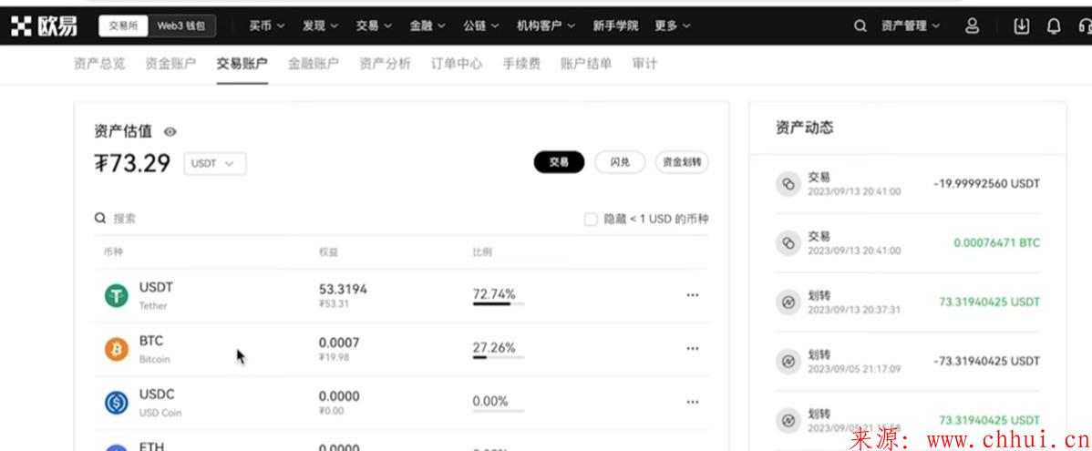This screenshot has width=1092, height=451.
Task: Select the 交易账户 tab
Action: (x=242, y=64)
